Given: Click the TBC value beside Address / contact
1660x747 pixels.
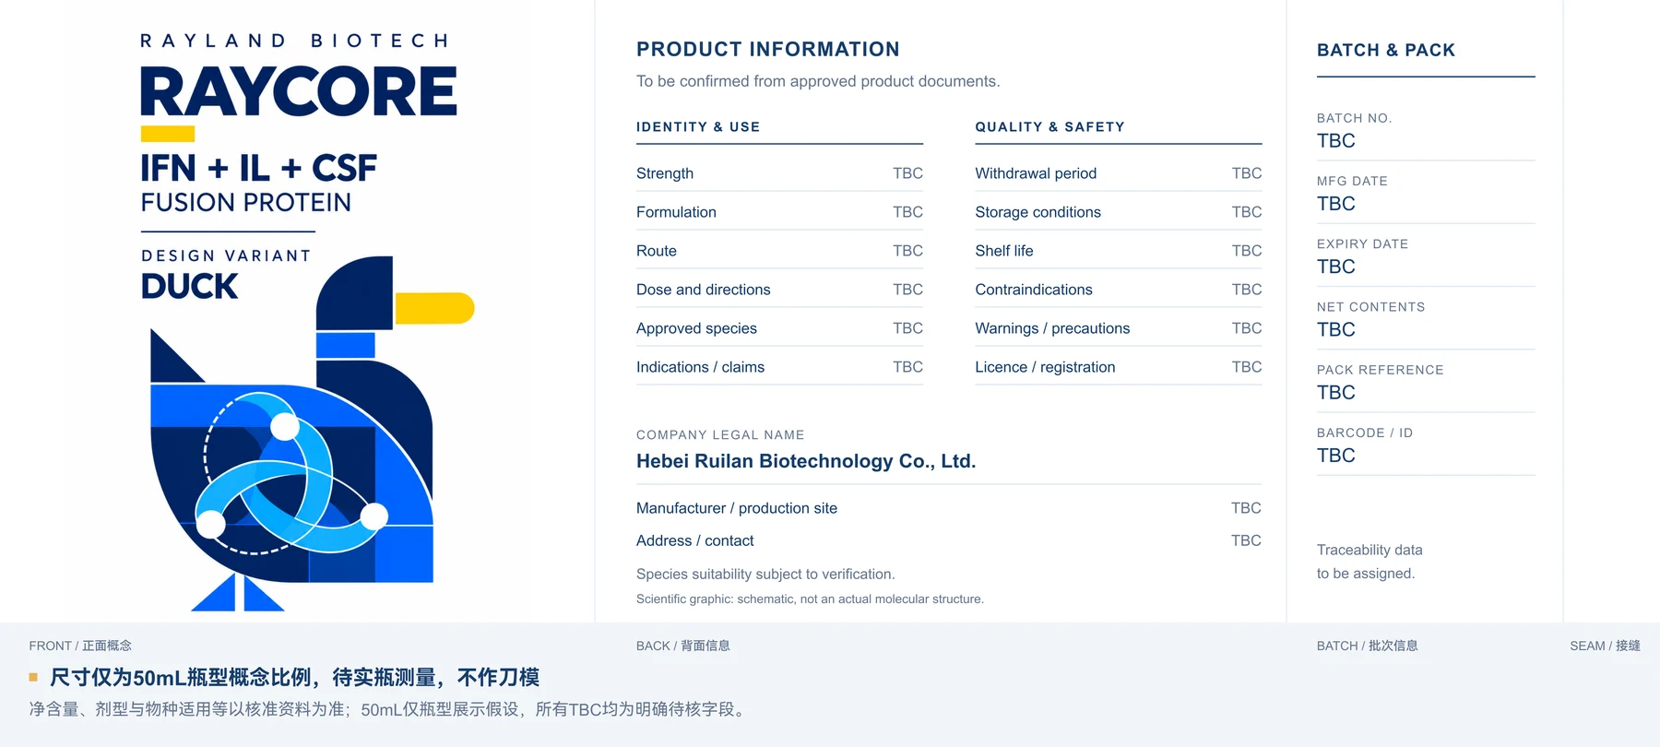Looking at the screenshot, I should coord(1246,540).
